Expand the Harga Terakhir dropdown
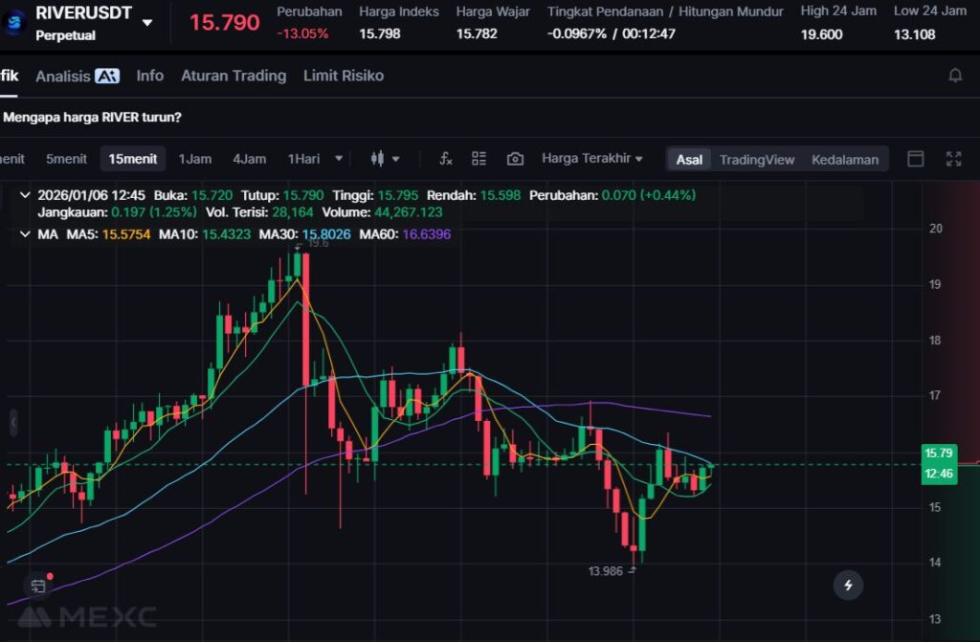 [591, 159]
